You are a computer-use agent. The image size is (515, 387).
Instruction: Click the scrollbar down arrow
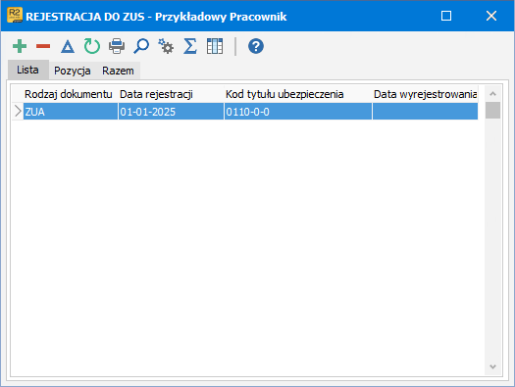click(492, 366)
